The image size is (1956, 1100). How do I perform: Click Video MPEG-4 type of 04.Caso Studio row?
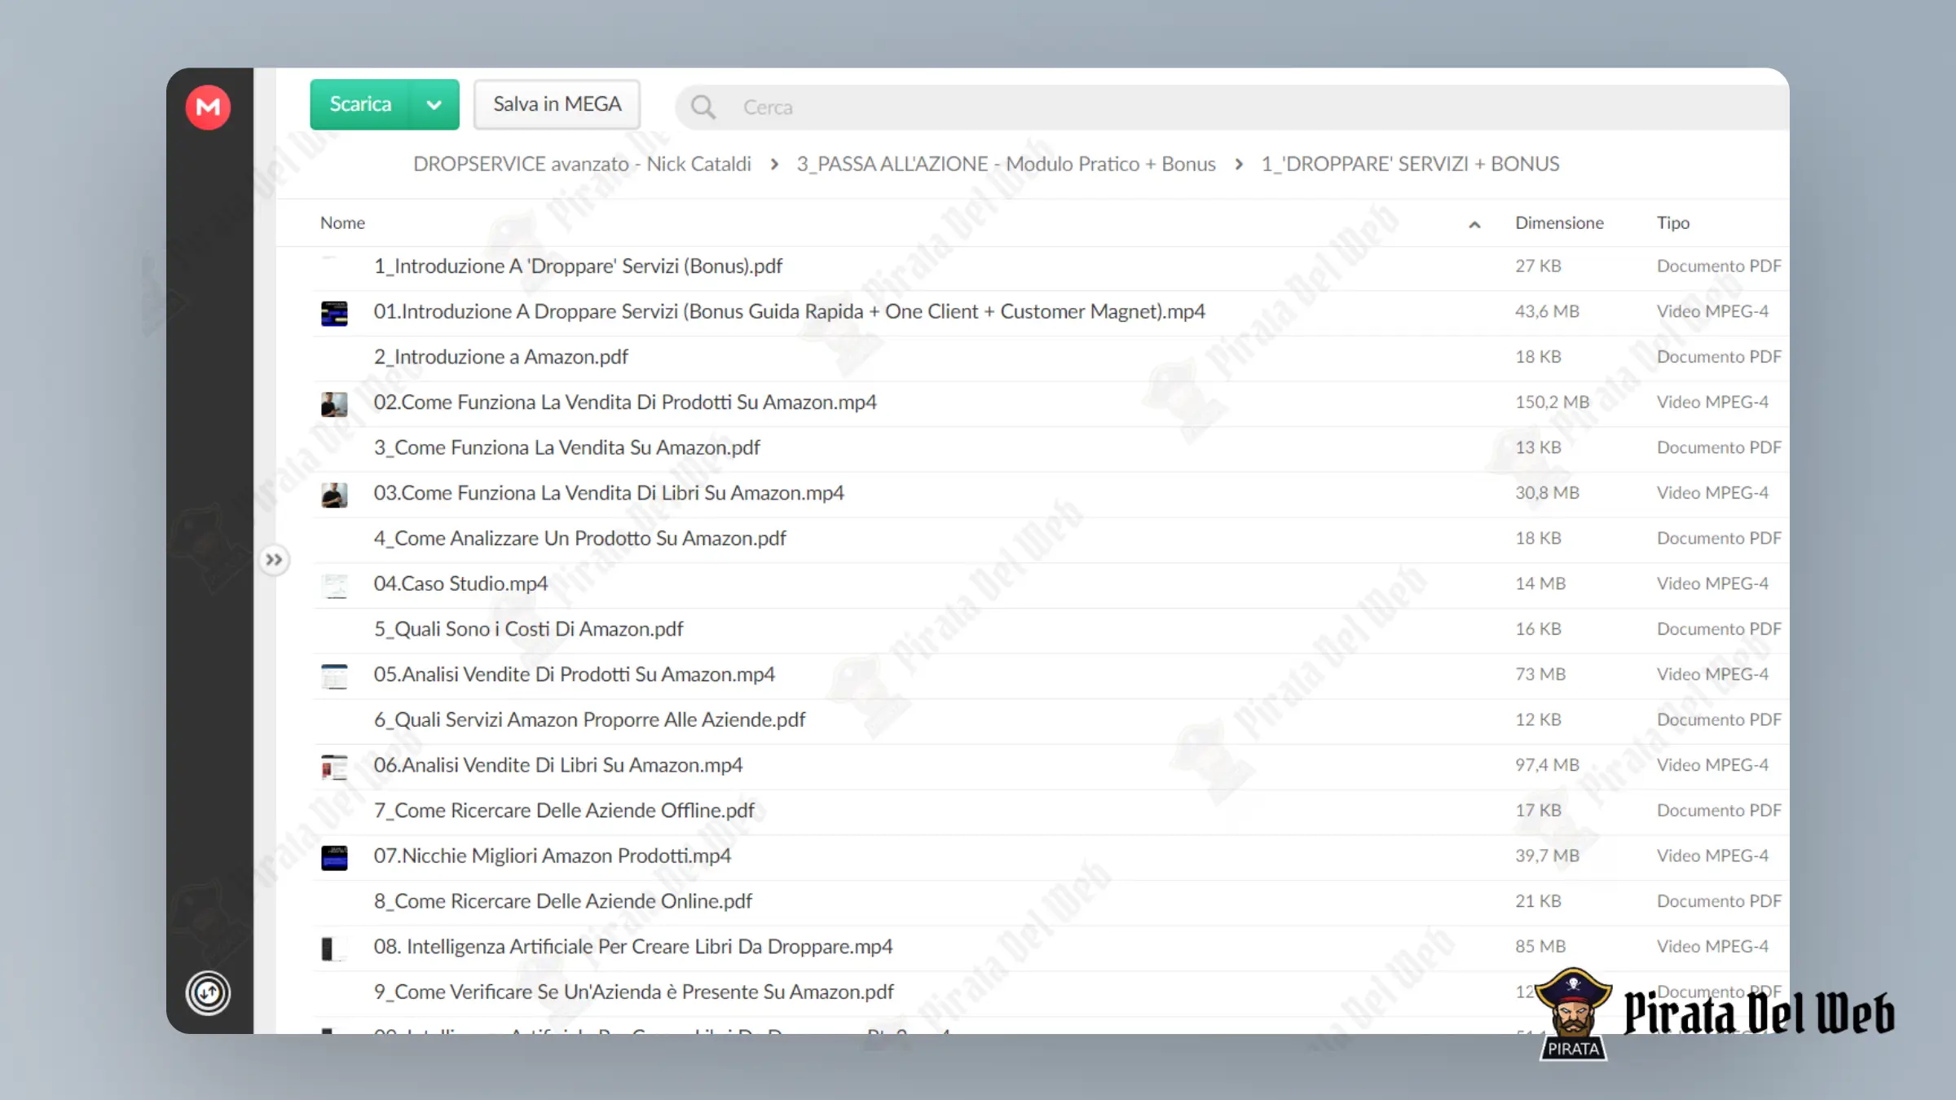click(1712, 583)
